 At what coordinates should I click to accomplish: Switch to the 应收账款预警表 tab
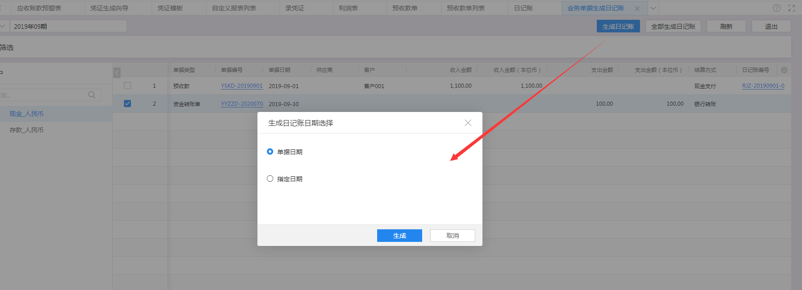[x=39, y=8]
